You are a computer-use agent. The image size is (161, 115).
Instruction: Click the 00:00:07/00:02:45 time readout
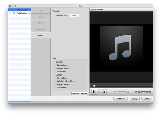[x=143, y=92]
